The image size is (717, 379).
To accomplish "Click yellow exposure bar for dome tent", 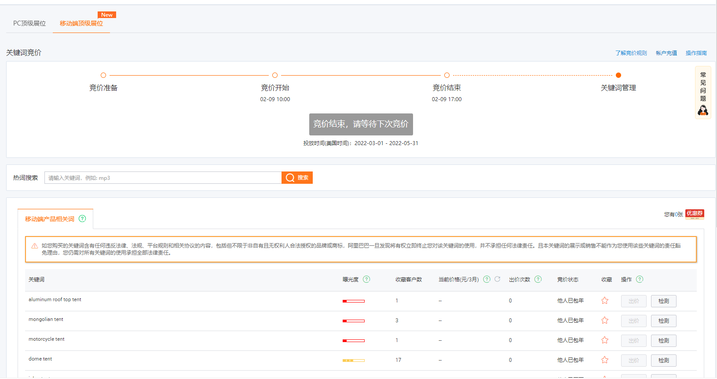I will pos(354,361).
